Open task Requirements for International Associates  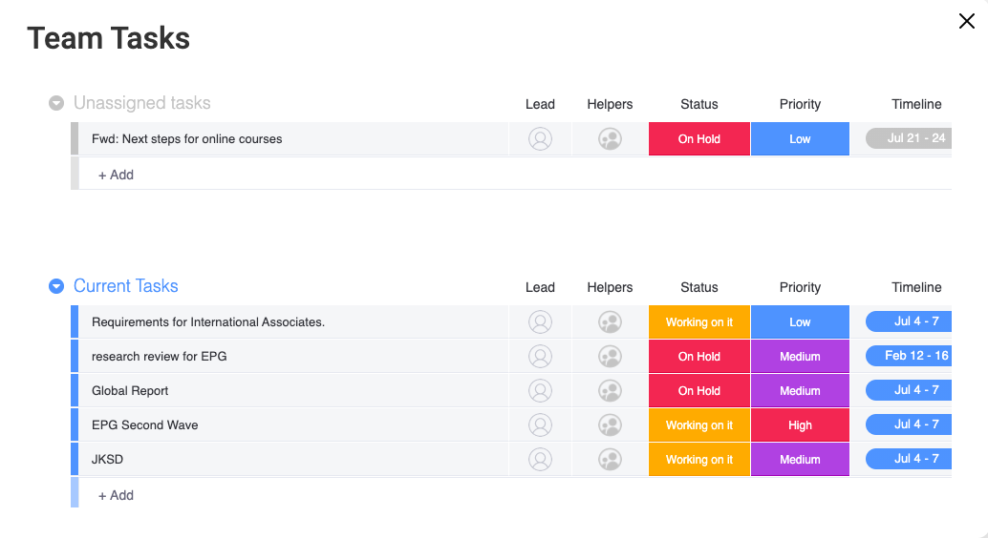pos(208,322)
